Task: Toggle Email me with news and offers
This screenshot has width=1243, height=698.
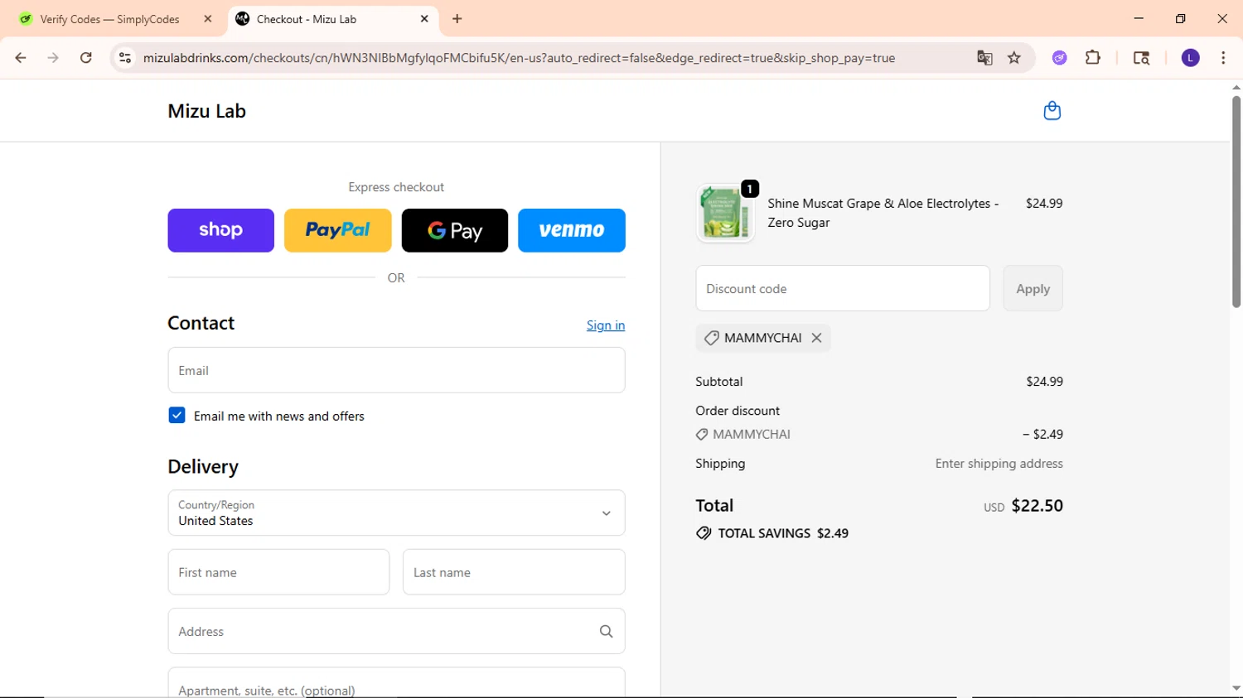Action: (x=177, y=416)
